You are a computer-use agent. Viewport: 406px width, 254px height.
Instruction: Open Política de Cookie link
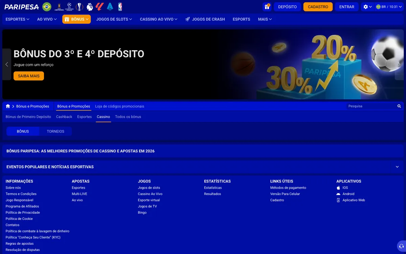coord(19,219)
